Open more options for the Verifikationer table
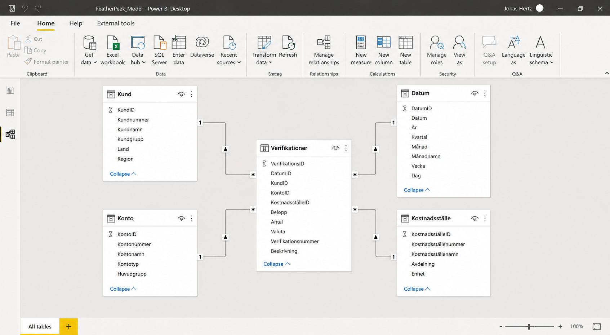The image size is (610, 335). [346, 148]
